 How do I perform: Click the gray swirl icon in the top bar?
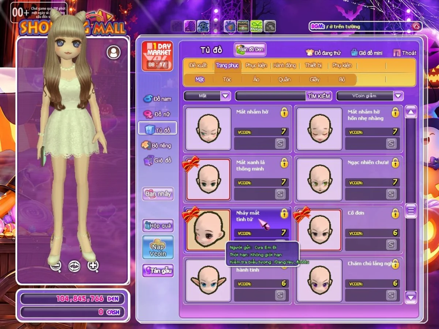point(270,26)
